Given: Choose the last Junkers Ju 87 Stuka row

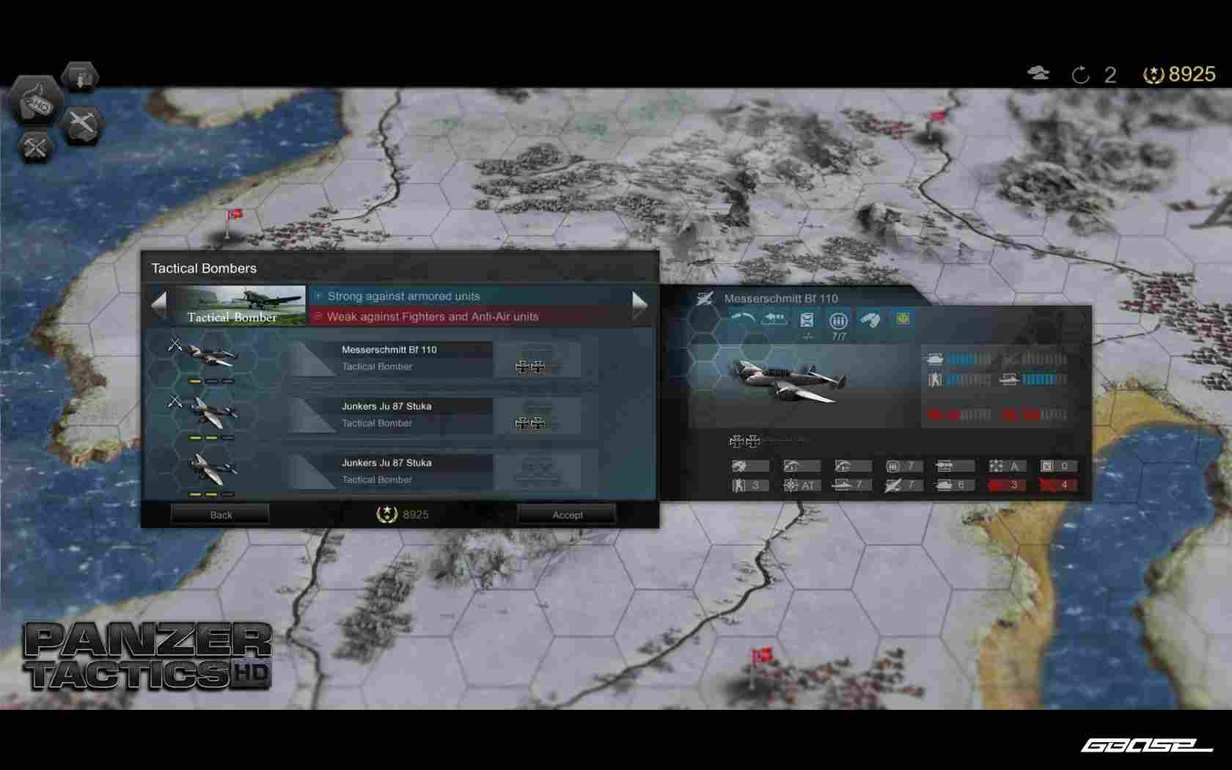Looking at the screenshot, I should (x=389, y=471).
